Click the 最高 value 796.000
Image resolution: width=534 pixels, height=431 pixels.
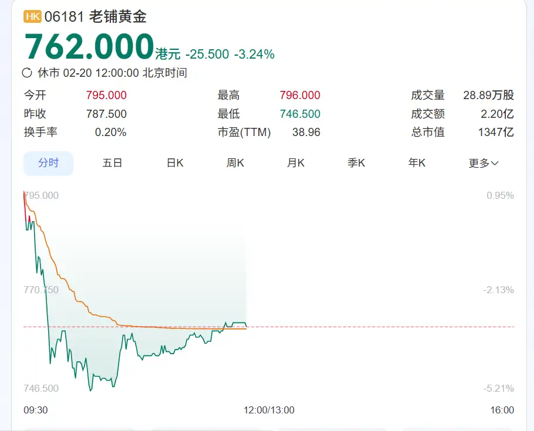point(300,96)
